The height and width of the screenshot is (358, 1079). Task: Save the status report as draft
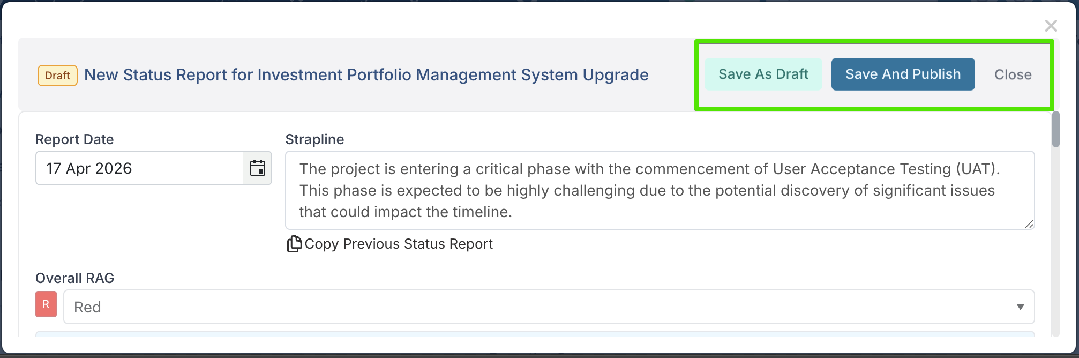pos(763,74)
